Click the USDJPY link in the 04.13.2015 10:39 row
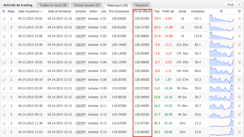 81,27
